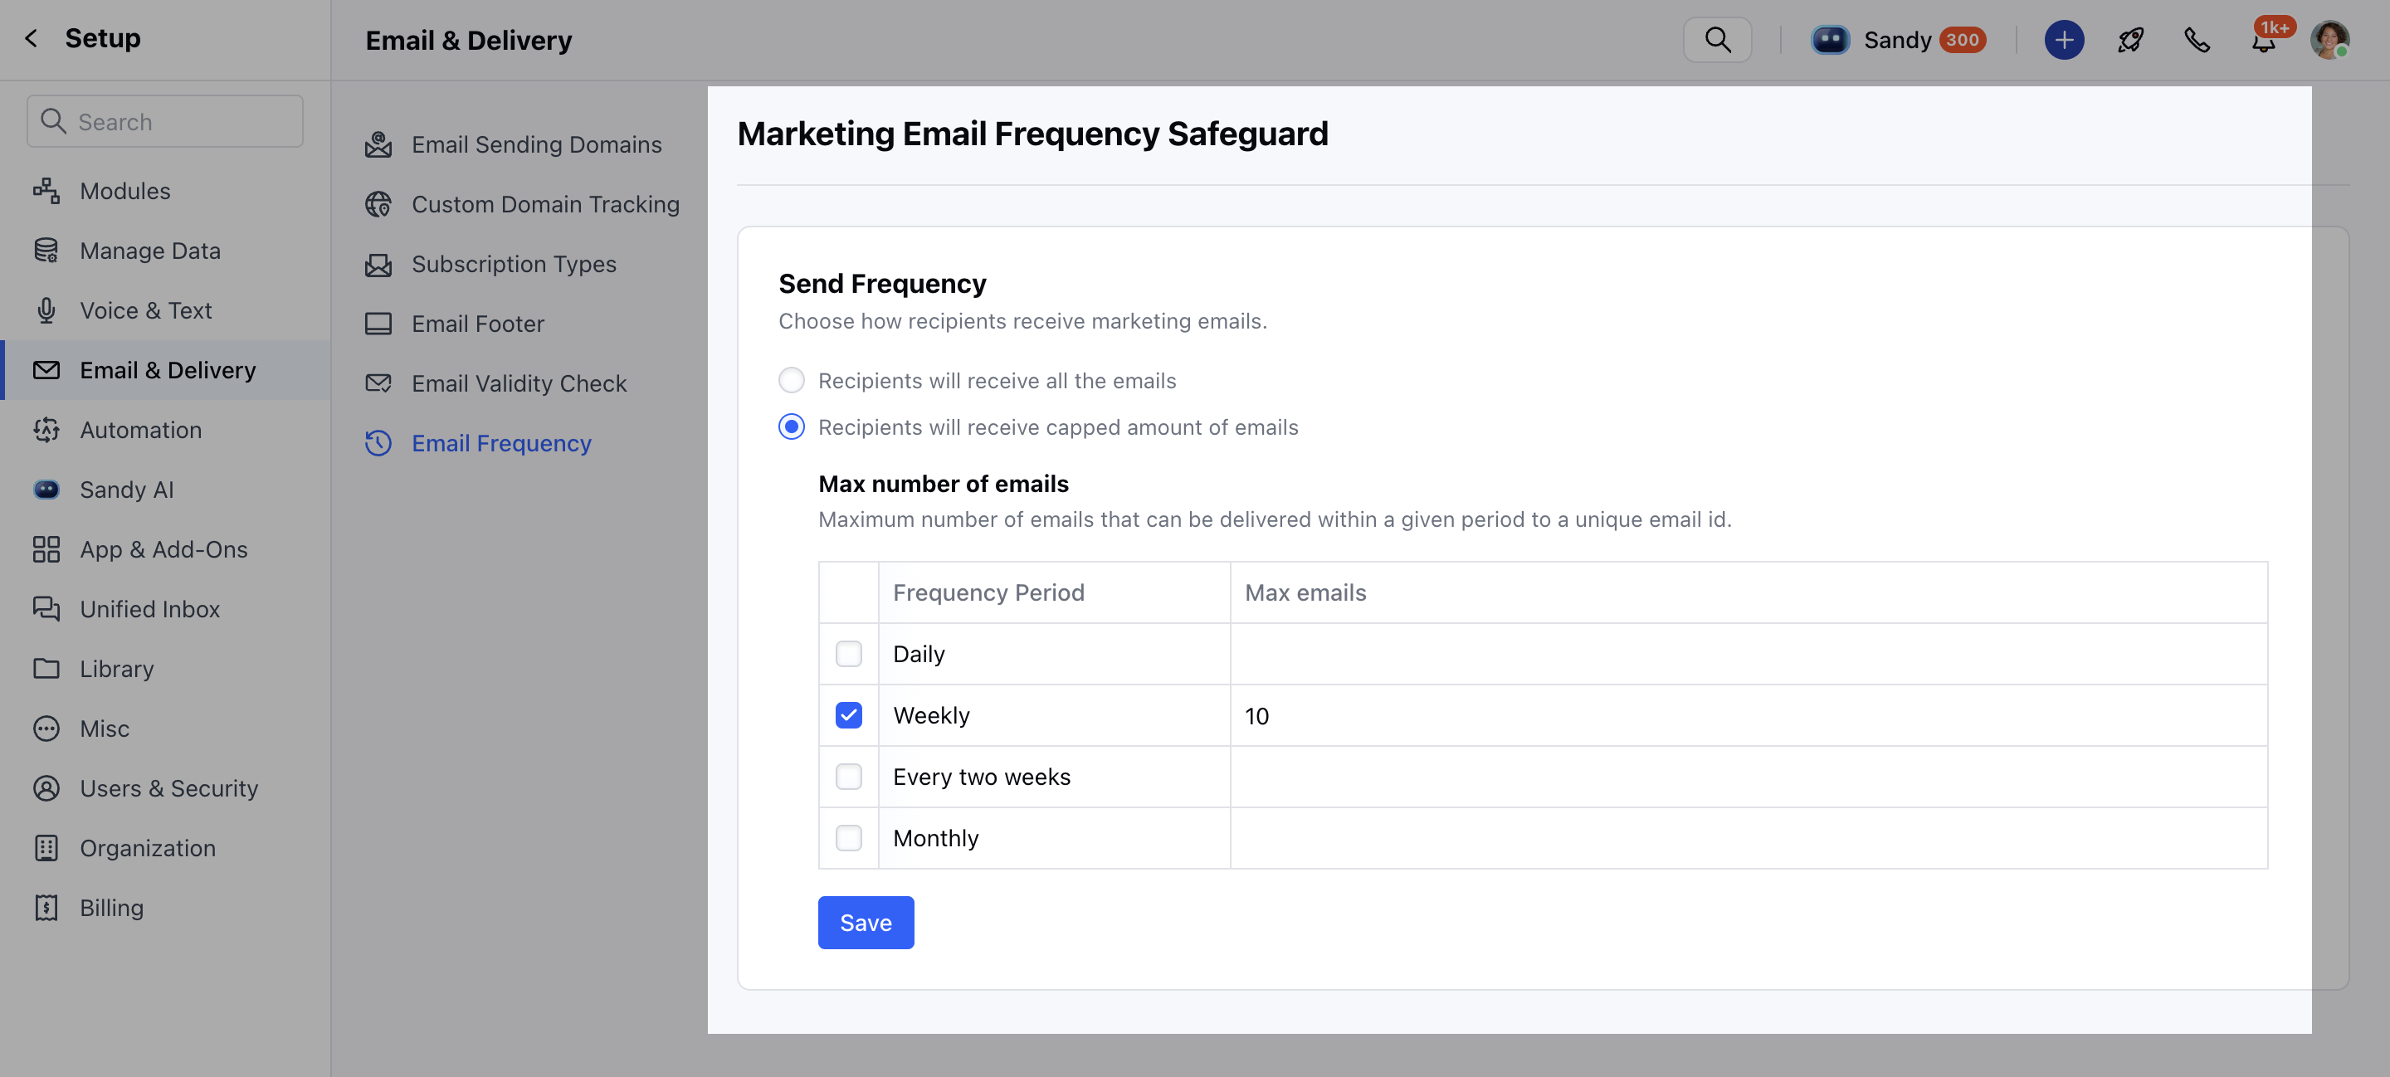Click the blue plus quick-create button
The height and width of the screenshot is (1077, 2390).
click(2063, 40)
